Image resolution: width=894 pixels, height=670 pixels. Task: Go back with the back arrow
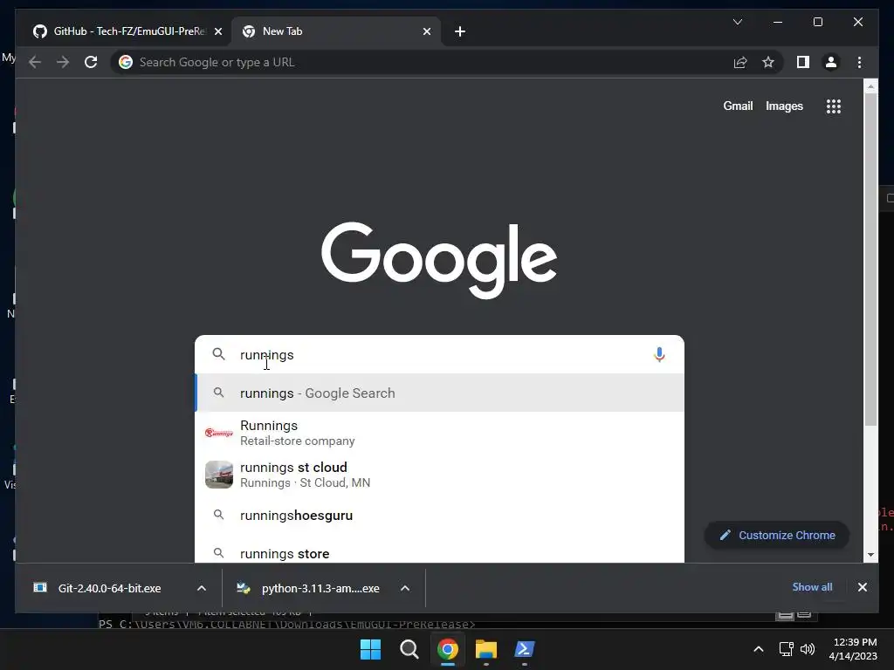tap(35, 62)
